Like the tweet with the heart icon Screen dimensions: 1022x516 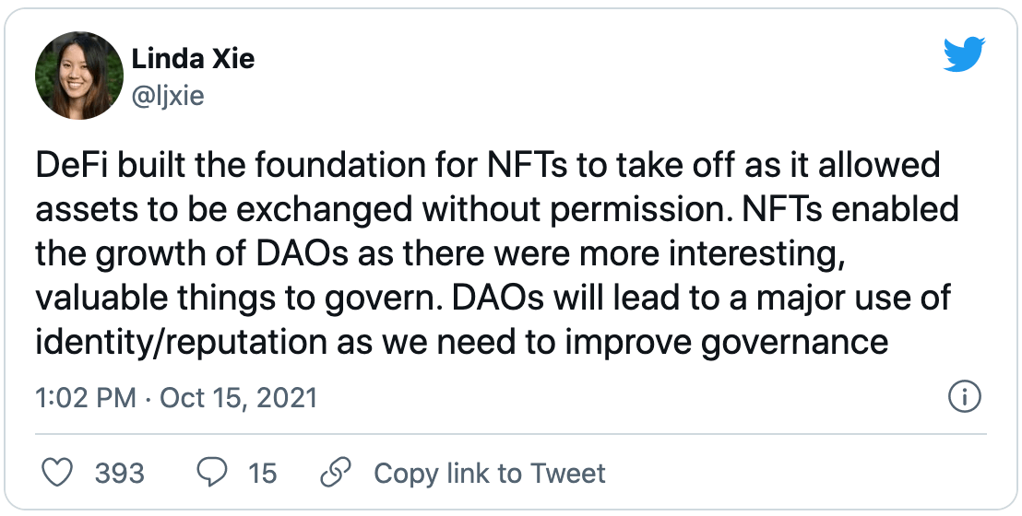58,474
